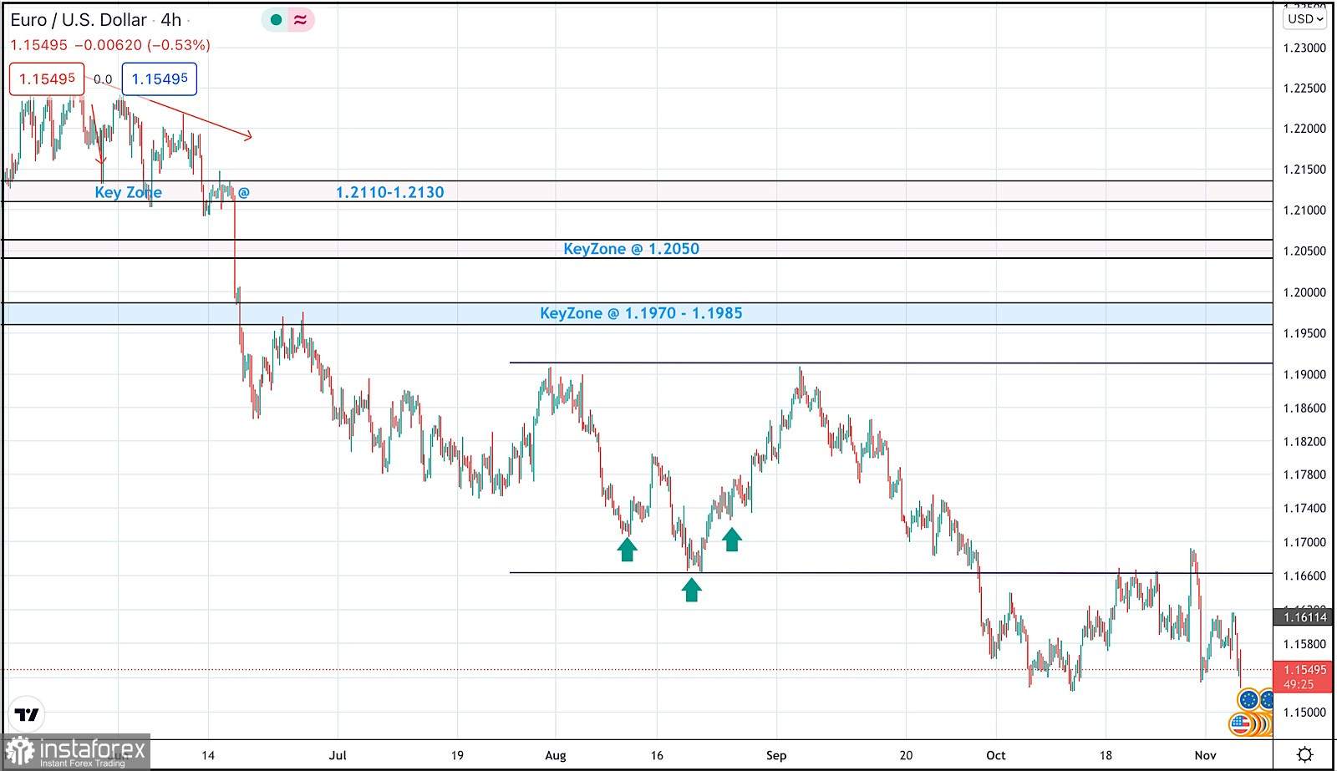Click the 4h interval label
Screen dimensions: 1337x771
tap(171, 19)
